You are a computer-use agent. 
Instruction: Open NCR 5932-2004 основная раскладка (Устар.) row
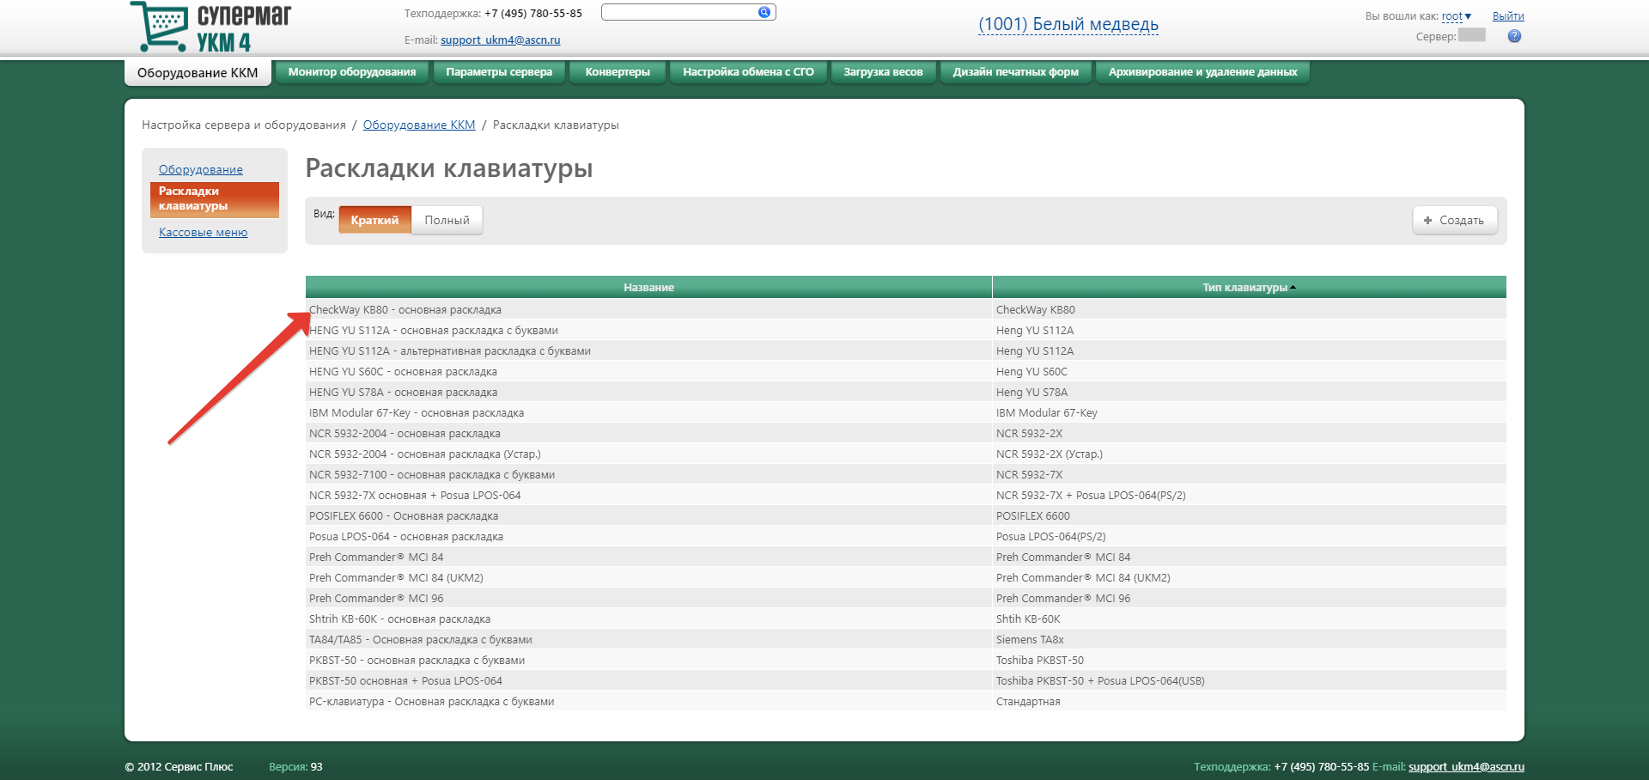648,454
